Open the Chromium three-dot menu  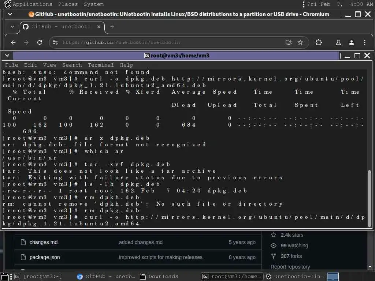pyautogui.click(x=364, y=42)
